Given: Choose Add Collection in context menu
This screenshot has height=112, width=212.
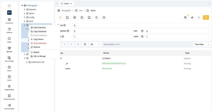Looking at the screenshot, I should (39, 27).
